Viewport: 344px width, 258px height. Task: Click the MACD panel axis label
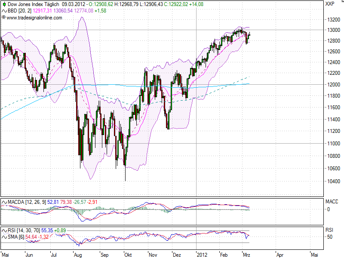332,202
